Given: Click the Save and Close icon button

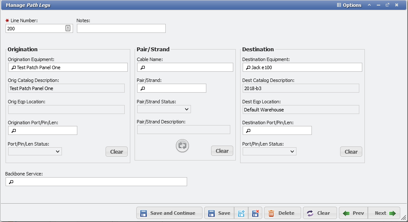Looking at the screenshot, I should tap(255, 213).
